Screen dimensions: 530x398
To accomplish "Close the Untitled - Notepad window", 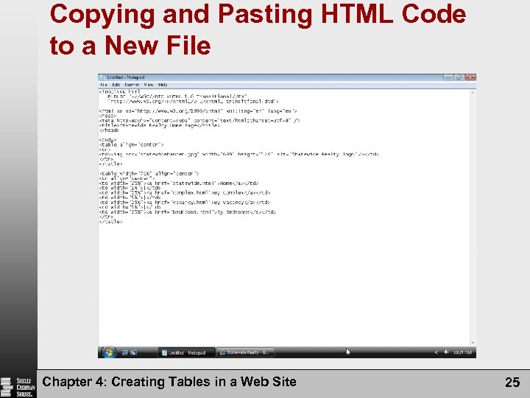I will (470, 77).
